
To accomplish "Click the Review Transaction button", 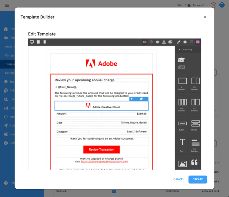I will [102, 149].
